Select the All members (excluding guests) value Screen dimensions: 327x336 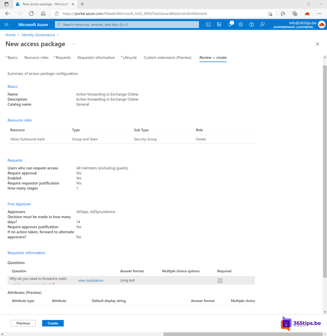pyautogui.click(x=102, y=168)
